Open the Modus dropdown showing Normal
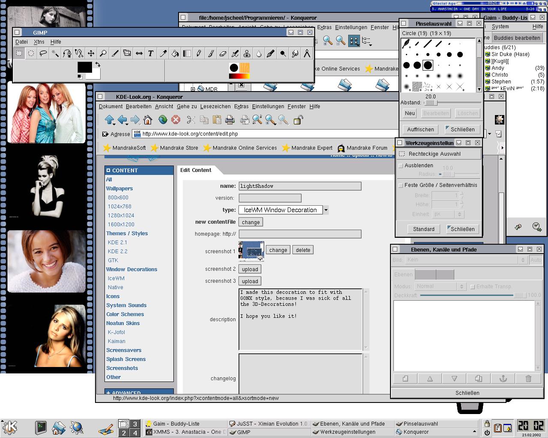The width and height of the screenshot is (548, 438). tap(440, 287)
